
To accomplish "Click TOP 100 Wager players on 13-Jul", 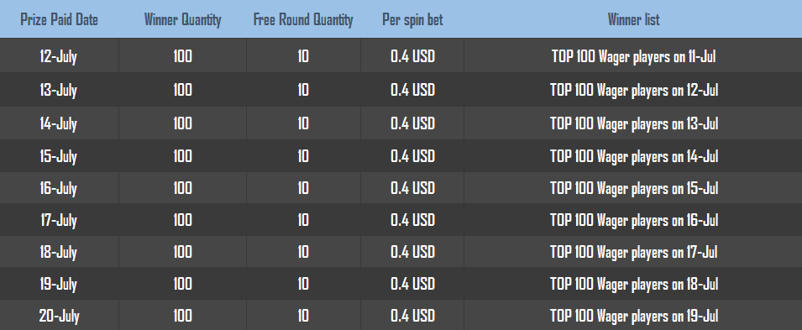I will (x=634, y=123).
